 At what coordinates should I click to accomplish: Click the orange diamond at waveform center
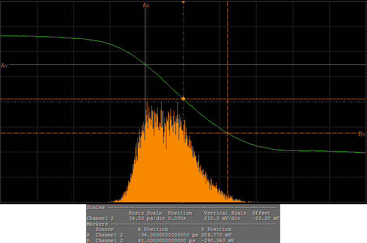(183, 99)
